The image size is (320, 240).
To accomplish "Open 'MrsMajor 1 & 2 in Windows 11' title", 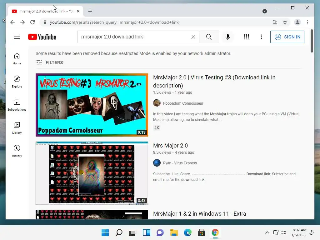I will pyautogui.click(x=200, y=214).
